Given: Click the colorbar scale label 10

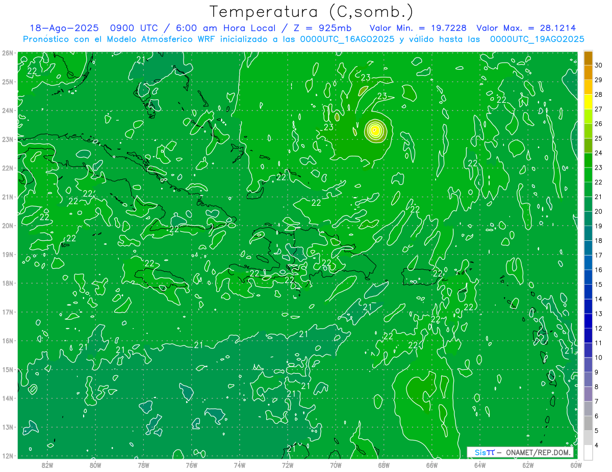Looking at the screenshot, I should (598, 357).
